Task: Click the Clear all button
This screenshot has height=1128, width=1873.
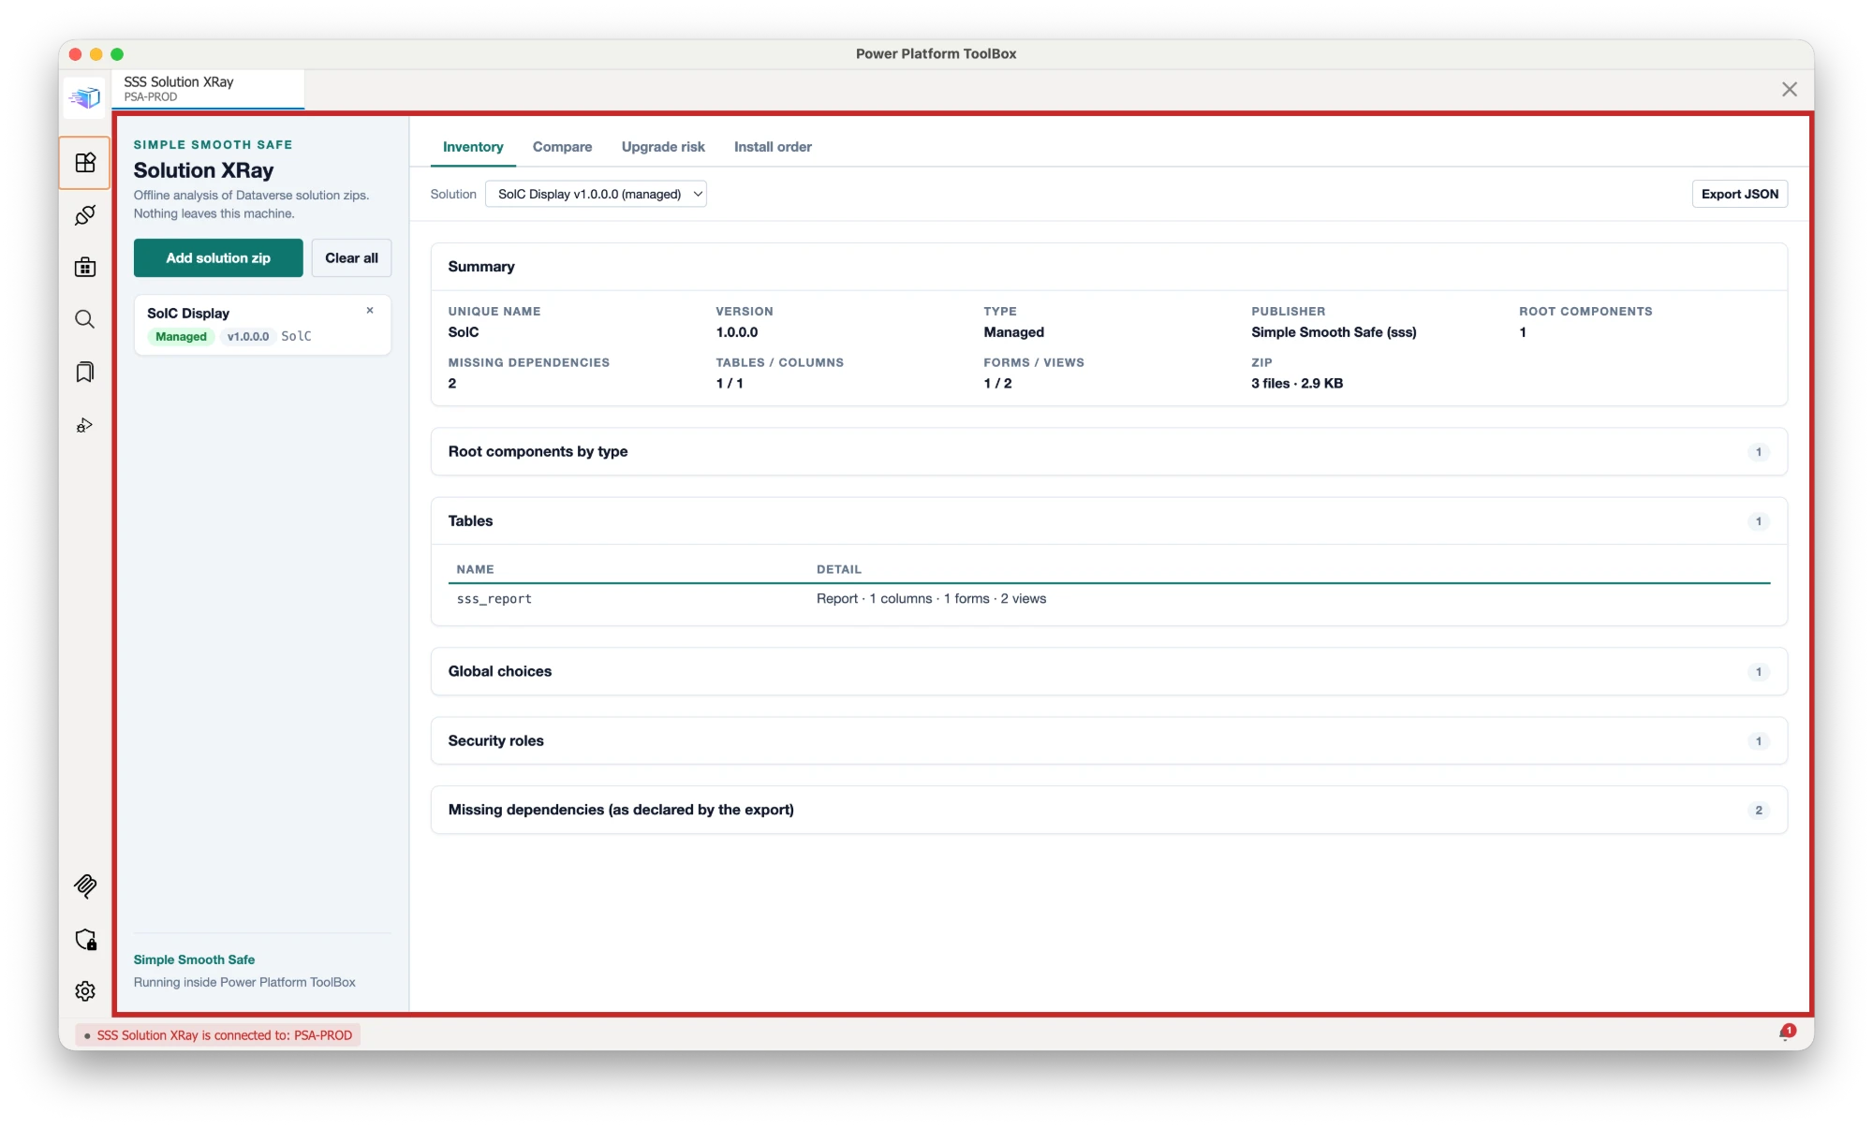Action: [x=351, y=257]
